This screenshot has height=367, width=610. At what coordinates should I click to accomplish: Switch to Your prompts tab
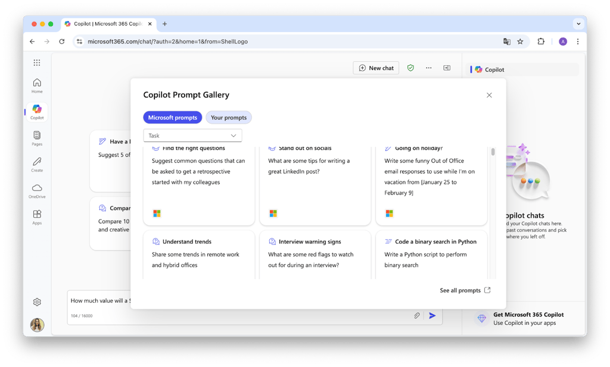(229, 117)
